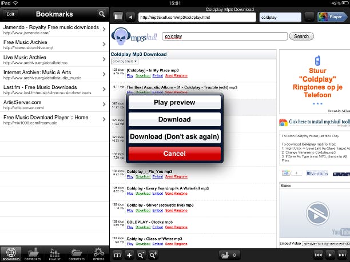Screen dimensions: 350x262
Task: Click Download link under In My Place
Action: click(x=143, y=76)
